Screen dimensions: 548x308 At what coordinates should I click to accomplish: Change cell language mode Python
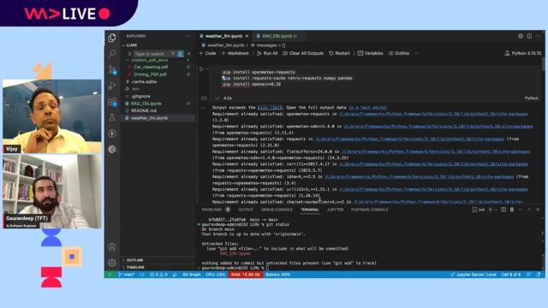(531, 98)
